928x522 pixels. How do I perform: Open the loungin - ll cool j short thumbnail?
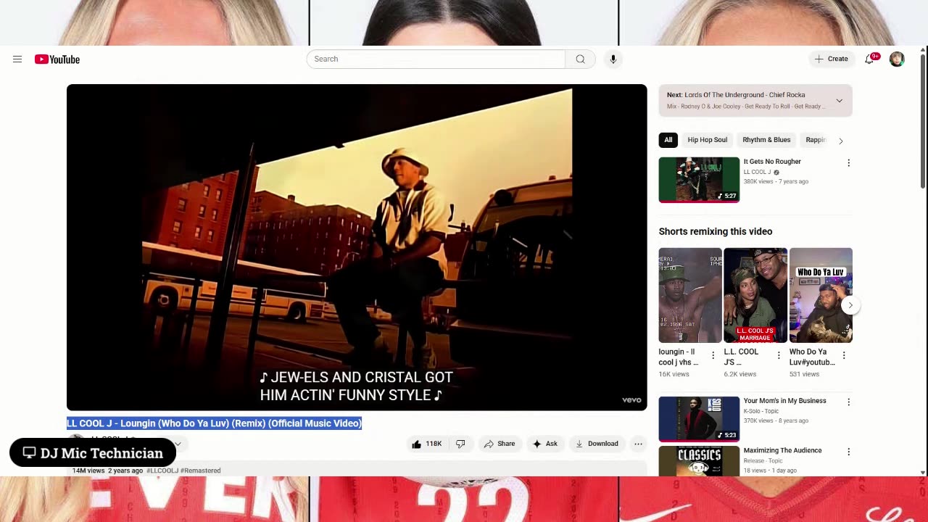click(690, 295)
